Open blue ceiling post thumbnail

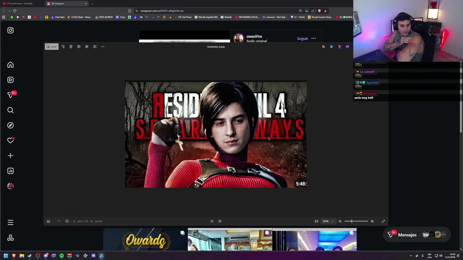click(314, 239)
